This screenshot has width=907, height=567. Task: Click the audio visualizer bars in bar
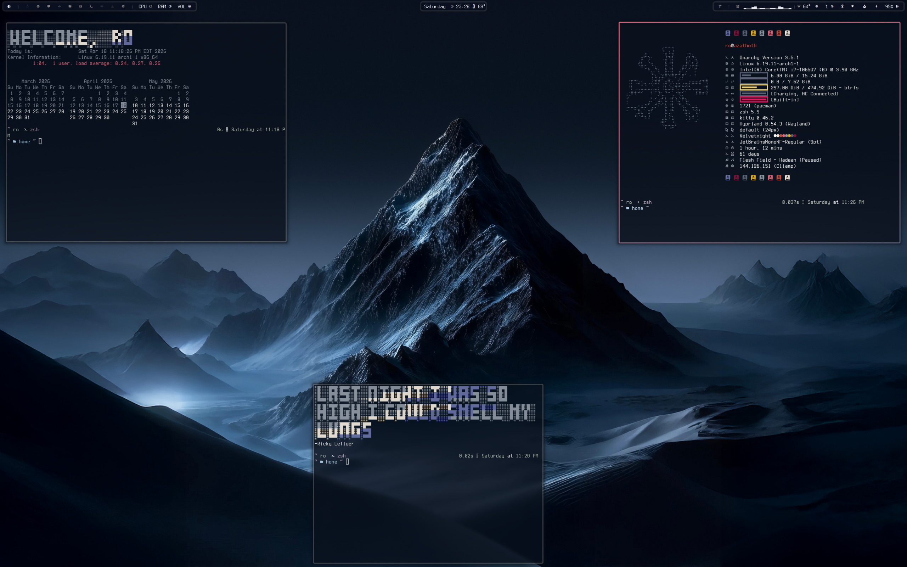pos(767,7)
